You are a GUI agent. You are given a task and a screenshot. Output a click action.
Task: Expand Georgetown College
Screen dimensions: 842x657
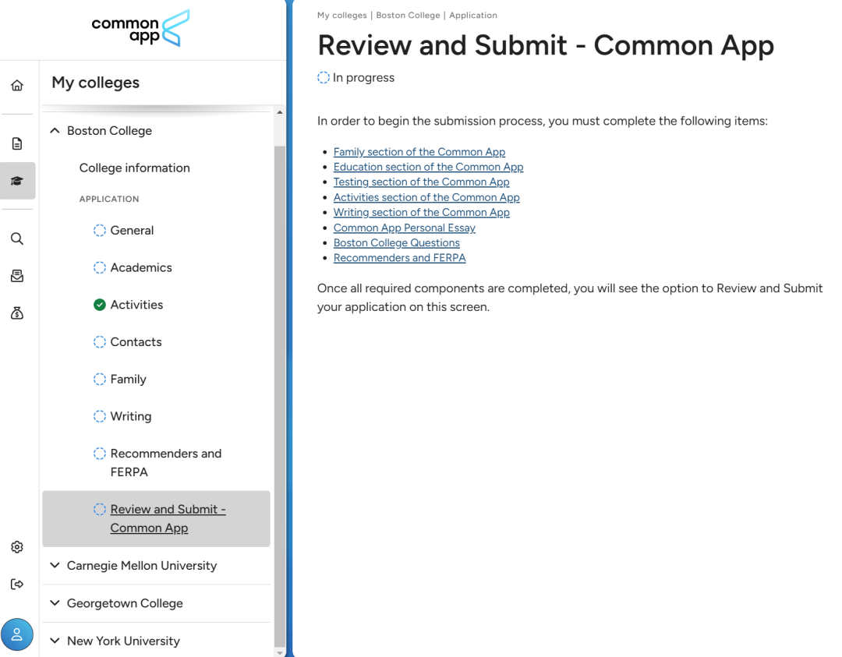55,602
